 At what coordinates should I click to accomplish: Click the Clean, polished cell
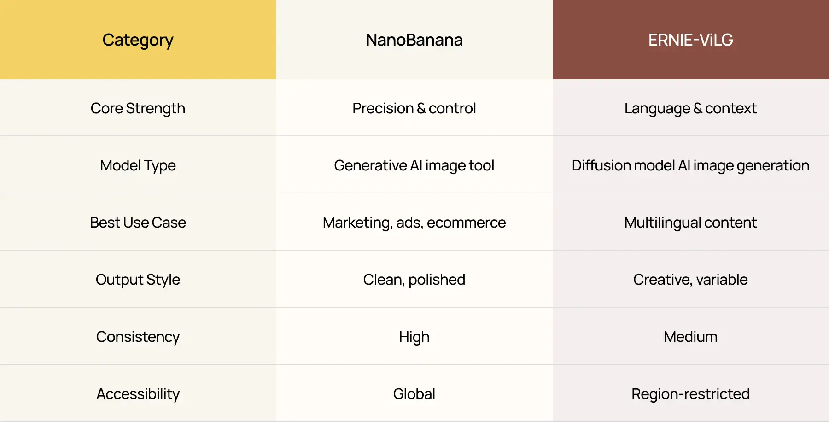(414, 280)
